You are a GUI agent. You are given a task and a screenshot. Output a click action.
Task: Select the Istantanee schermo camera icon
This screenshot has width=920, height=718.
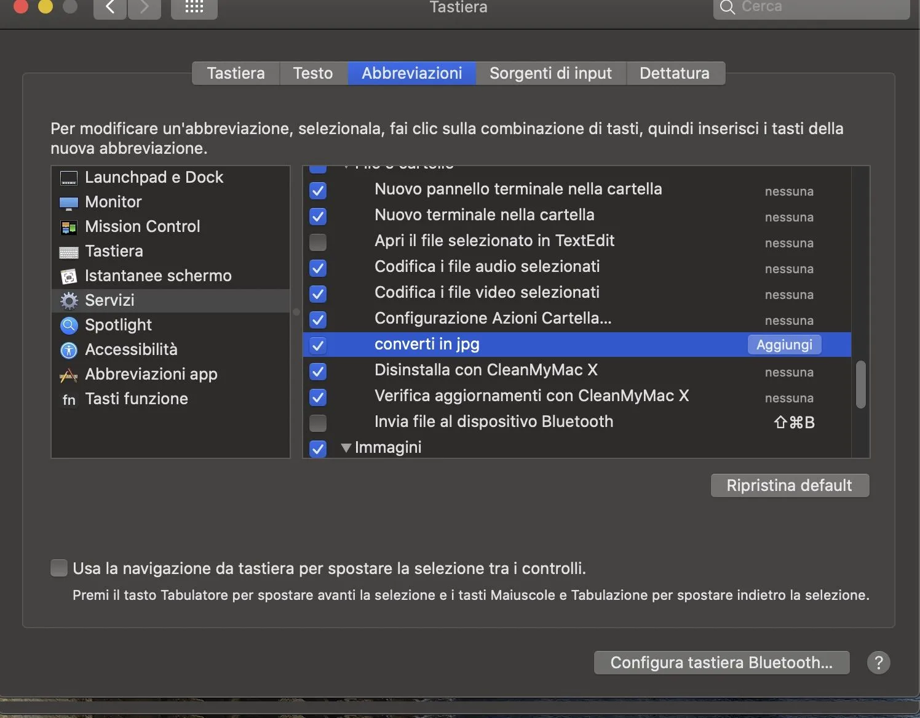(68, 276)
